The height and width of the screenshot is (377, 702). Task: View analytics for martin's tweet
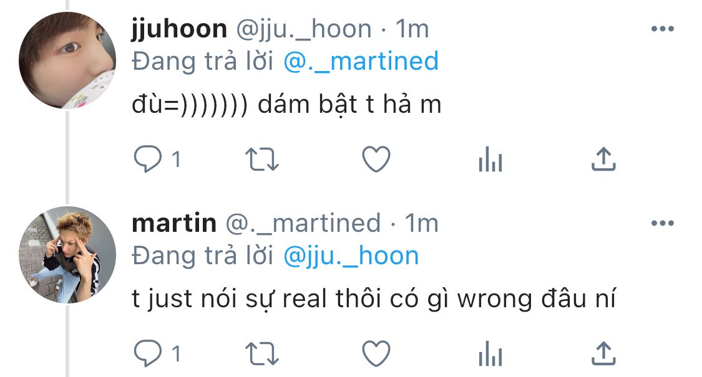pos(490,354)
